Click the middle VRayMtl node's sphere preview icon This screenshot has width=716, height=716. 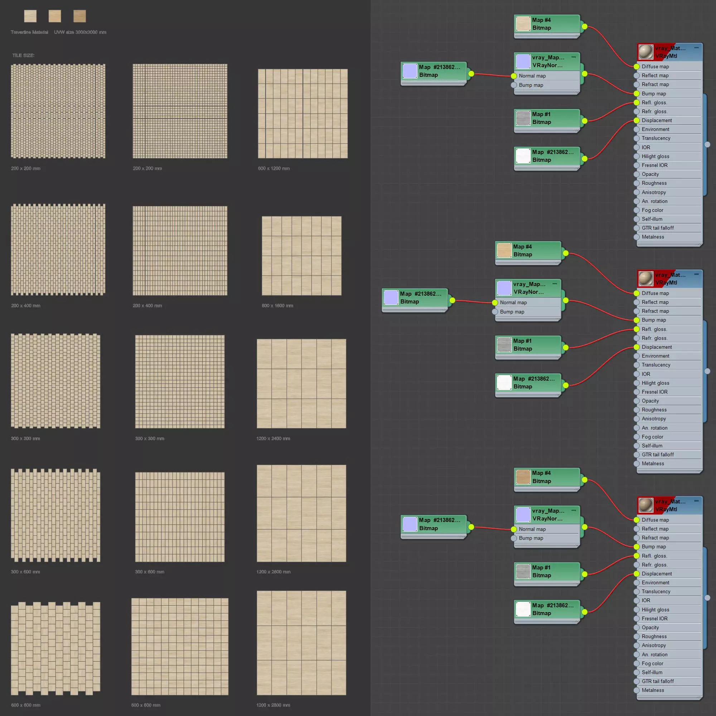(645, 279)
